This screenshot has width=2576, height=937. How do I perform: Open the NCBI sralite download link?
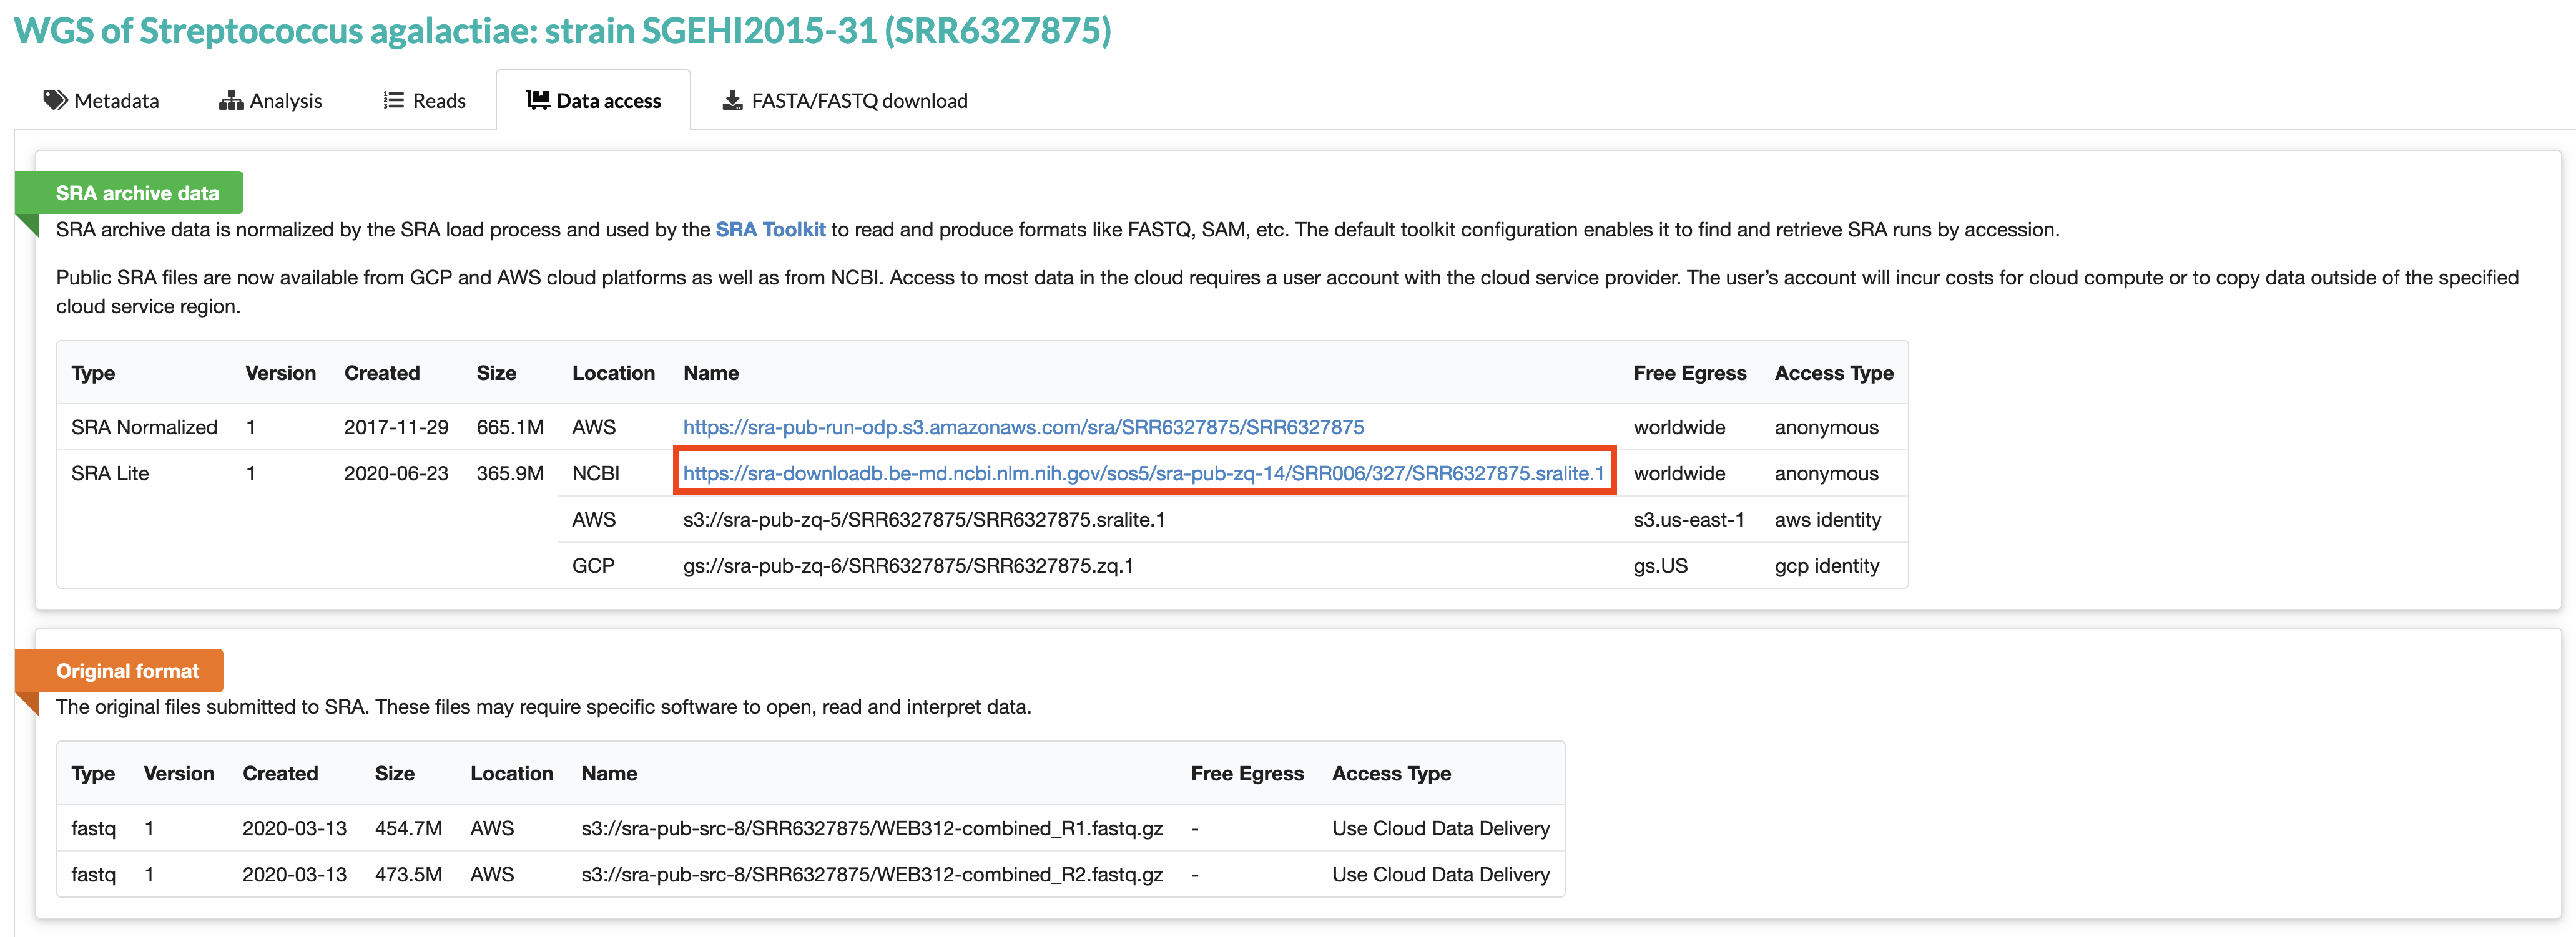pos(1143,473)
